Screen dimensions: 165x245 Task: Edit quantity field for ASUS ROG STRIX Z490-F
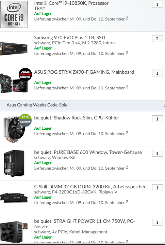(x=158, y=73)
